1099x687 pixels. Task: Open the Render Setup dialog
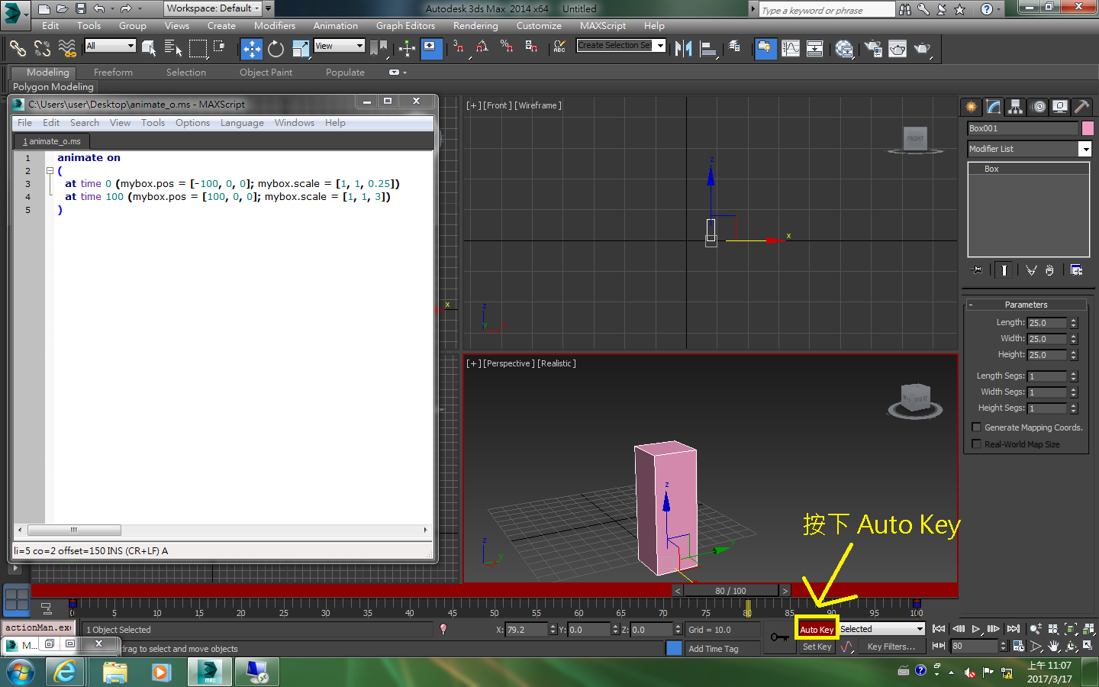click(x=872, y=48)
